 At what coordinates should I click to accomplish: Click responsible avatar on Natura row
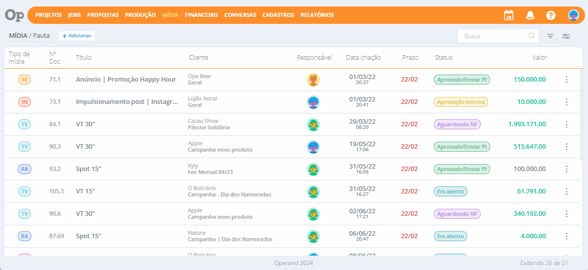(313, 236)
